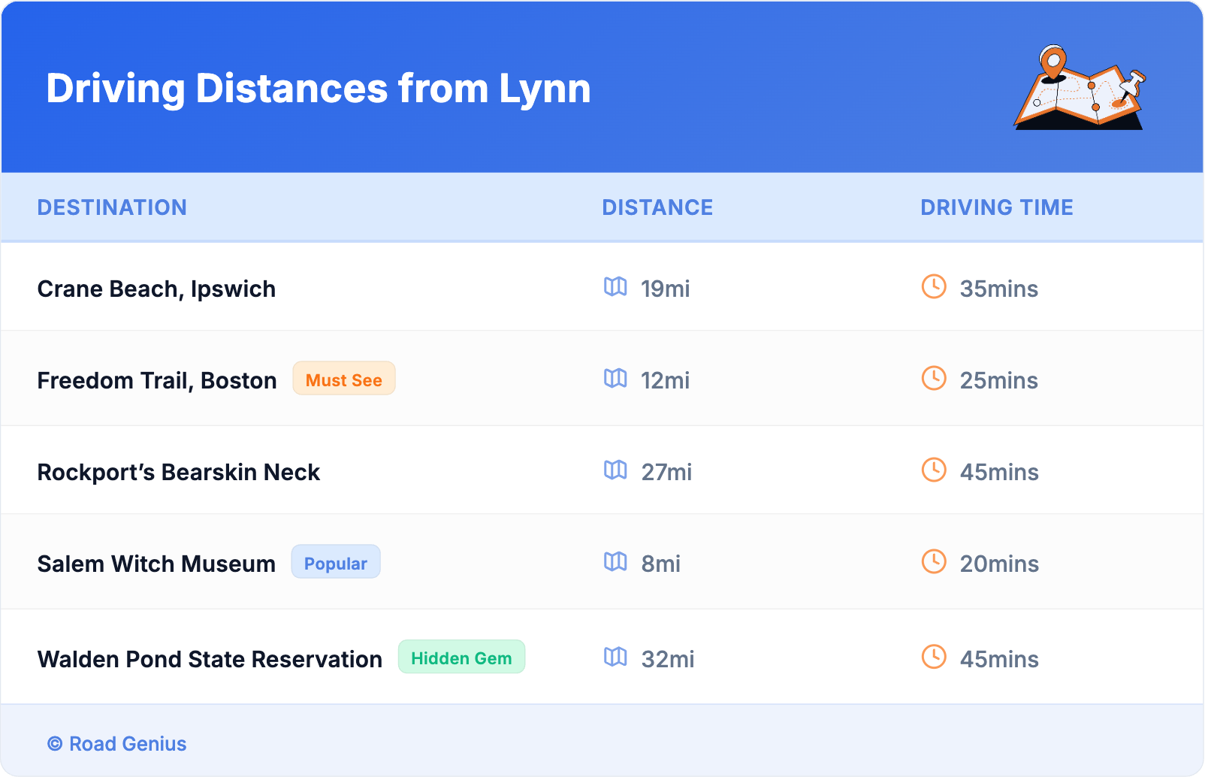Click the clock icon beside 20mins

tap(934, 562)
